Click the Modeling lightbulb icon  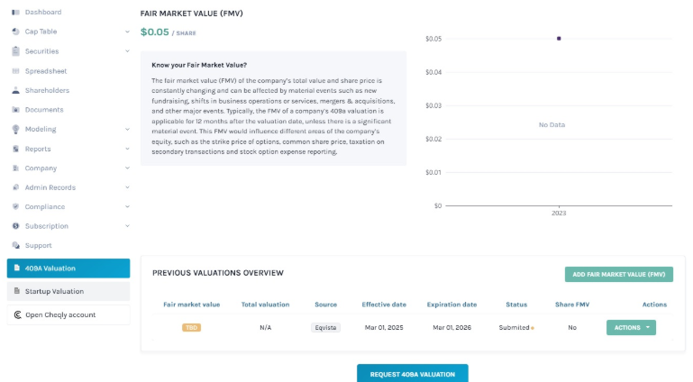click(16, 129)
